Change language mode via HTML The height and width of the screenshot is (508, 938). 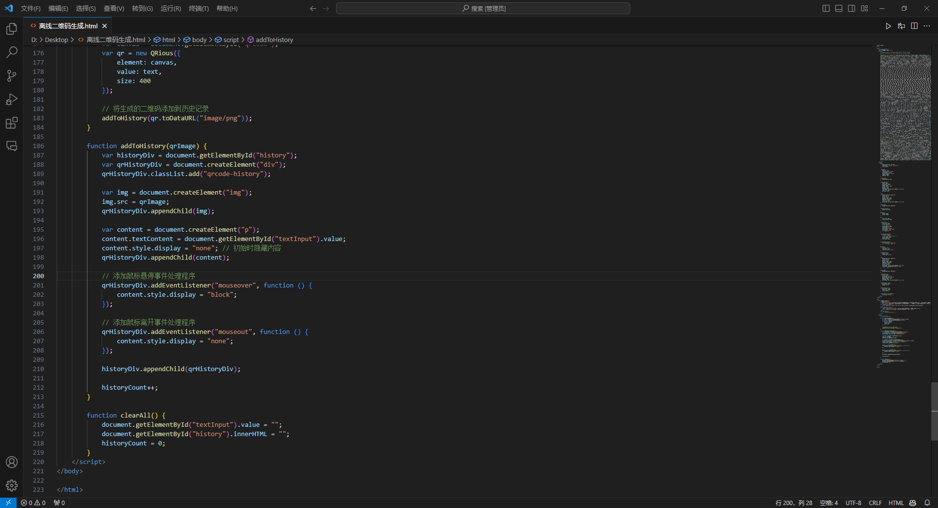[896, 503]
